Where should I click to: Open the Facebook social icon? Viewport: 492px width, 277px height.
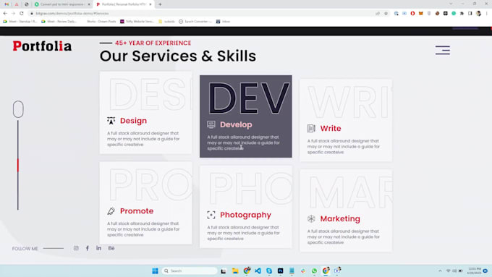[x=88, y=248]
